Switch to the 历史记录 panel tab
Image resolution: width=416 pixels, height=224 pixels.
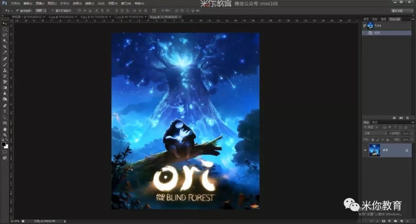point(395,19)
